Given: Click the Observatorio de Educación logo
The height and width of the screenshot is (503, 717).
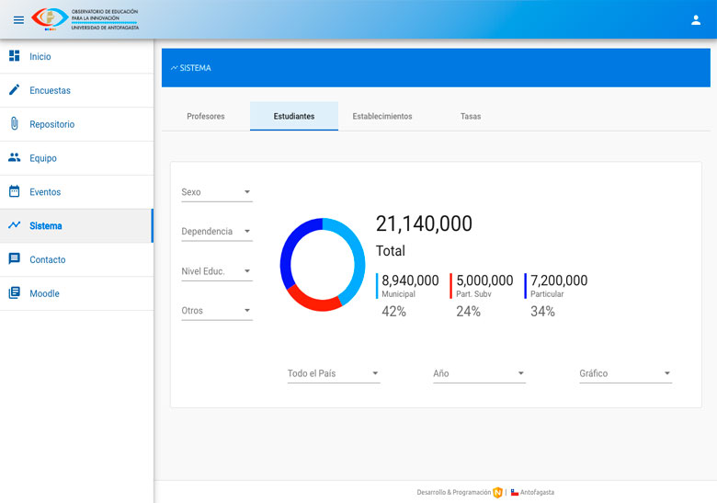Looking at the screenshot, I should 85,19.
